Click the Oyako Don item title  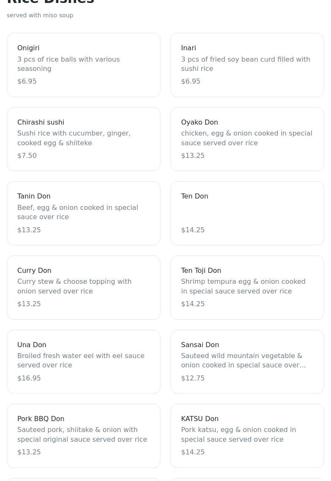[199, 122]
